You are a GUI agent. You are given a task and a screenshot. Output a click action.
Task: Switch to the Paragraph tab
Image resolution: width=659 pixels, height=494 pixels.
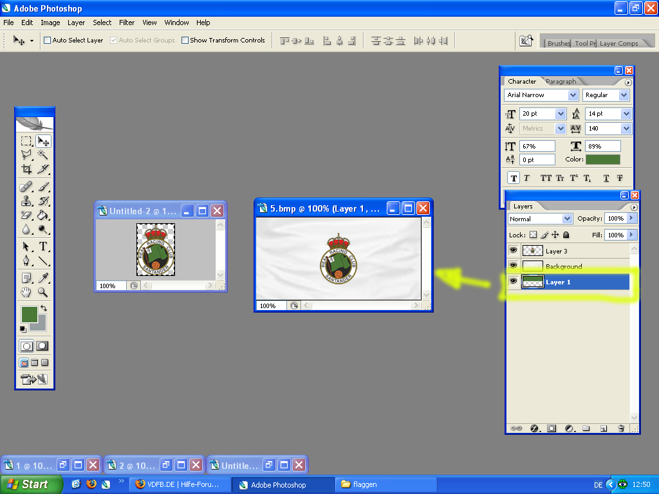[561, 82]
